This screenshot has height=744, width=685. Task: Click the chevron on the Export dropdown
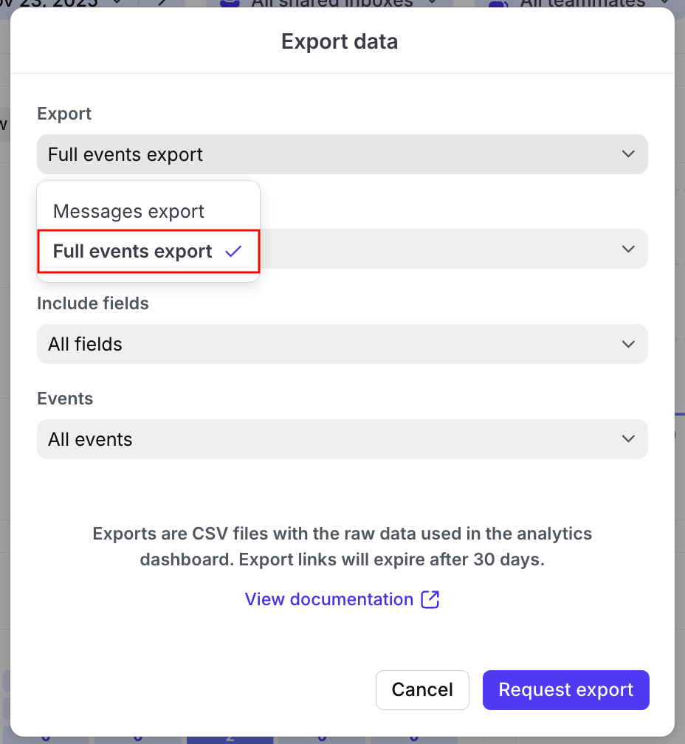[628, 154]
